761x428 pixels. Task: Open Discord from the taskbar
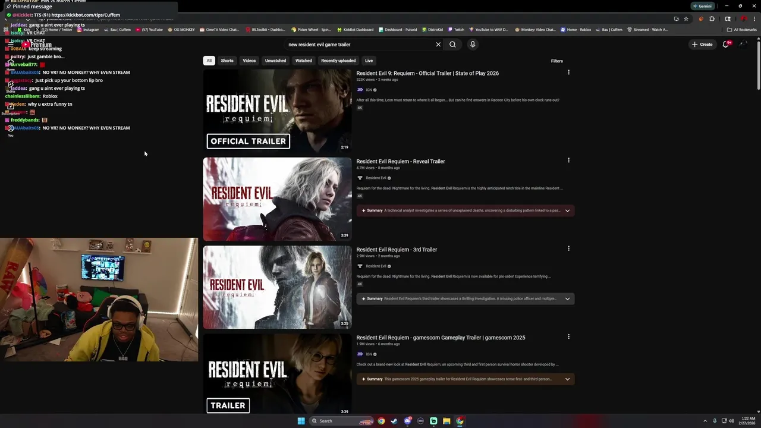click(407, 421)
